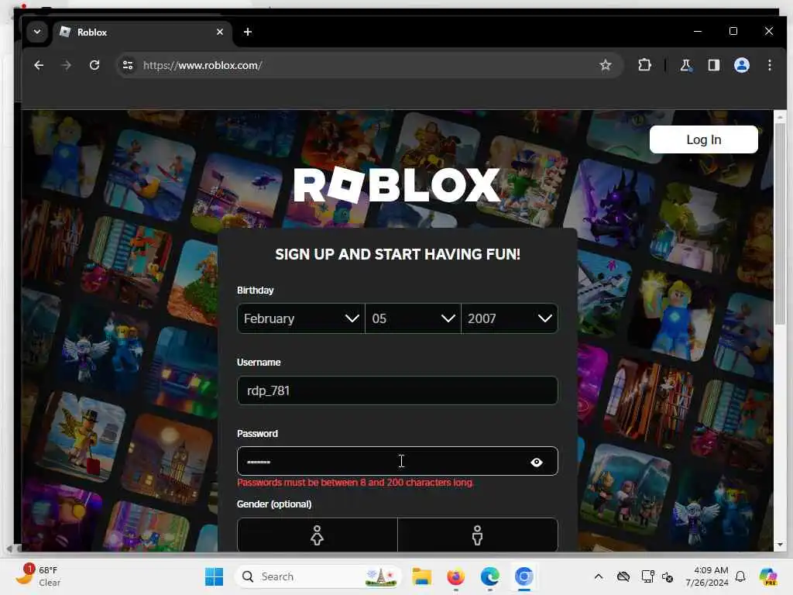Click the scrollbar down arrow
The width and height of the screenshot is (793, 595).
[x=779, y=545]
